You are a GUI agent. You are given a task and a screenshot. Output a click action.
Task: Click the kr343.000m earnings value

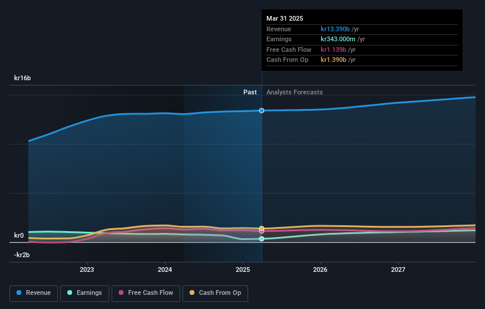pyautogui.click(x=338, y=39)
